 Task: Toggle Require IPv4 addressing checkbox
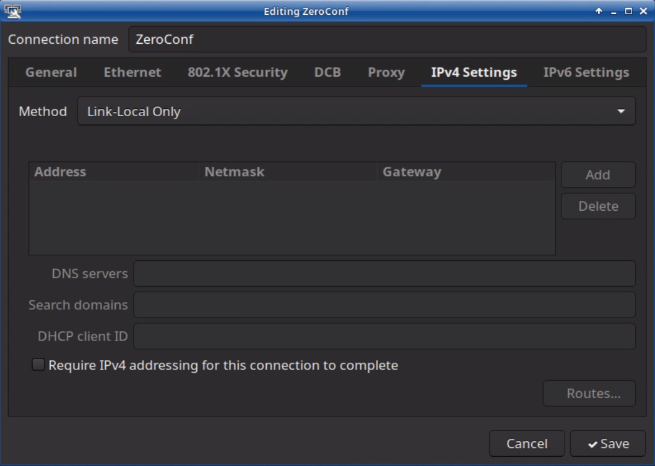[38, 365]
